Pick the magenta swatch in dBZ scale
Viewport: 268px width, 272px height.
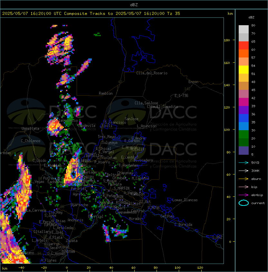pos(244,102)
